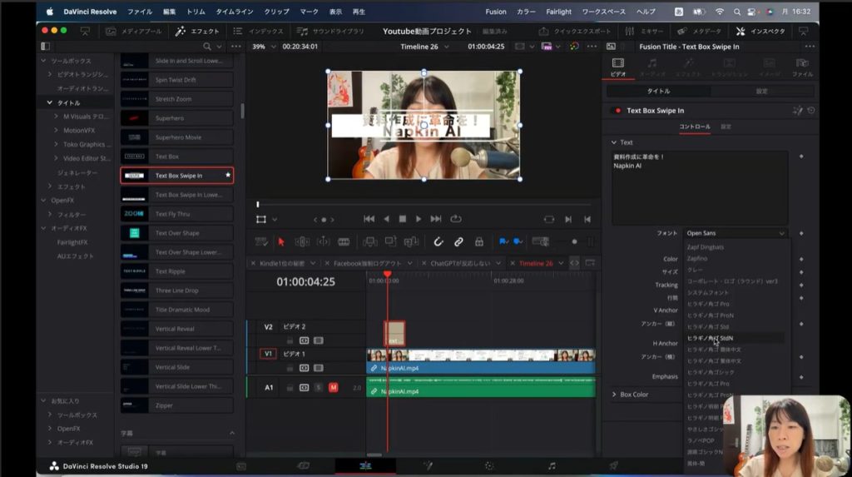This screenshot has width=852, height=477.
Task: Collapse the Text section in inspector
Action: 614,142
